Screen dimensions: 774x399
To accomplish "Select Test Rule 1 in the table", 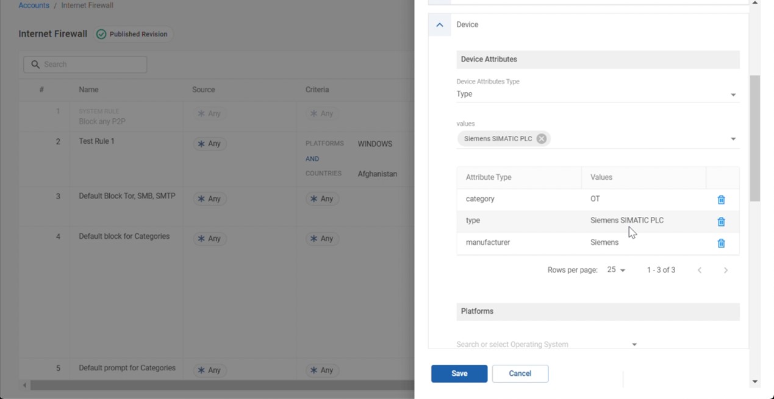I will tap(96, 141).
